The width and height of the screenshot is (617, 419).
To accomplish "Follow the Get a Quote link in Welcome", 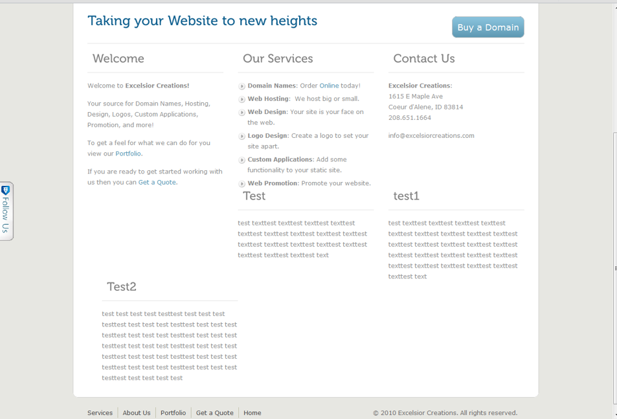I will [x=157, y=183].
